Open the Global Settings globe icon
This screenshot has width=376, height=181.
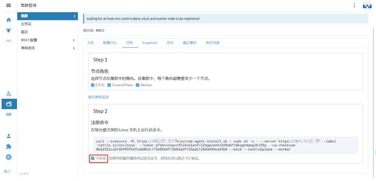(x=9, y=157)
